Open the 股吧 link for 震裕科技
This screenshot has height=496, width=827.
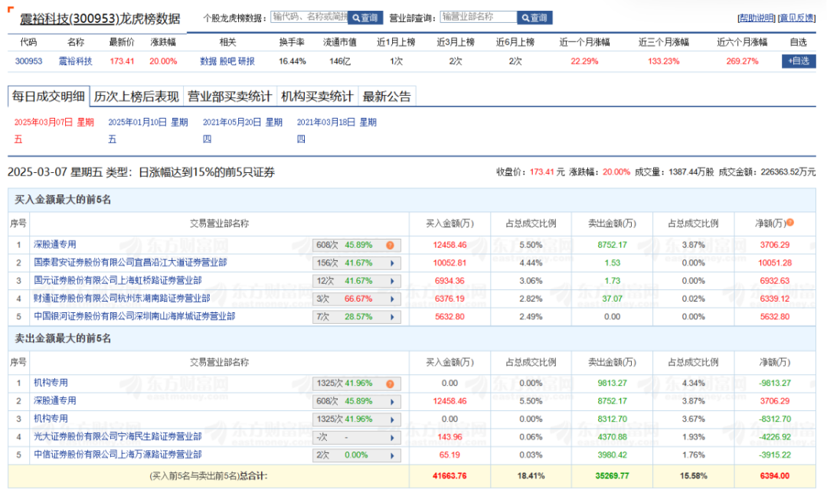tap(227, 61)
